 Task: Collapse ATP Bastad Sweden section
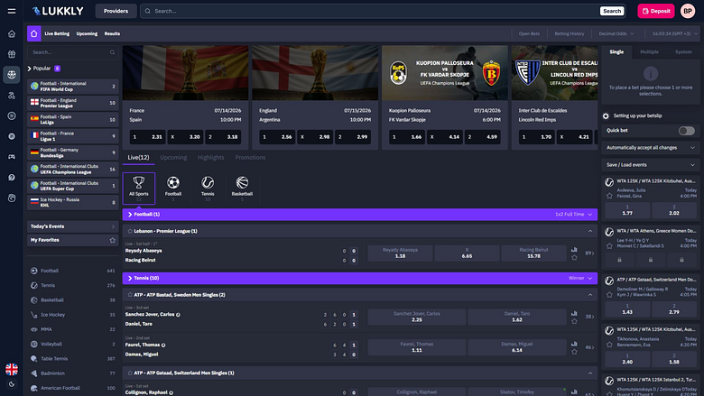pos(590,295)
